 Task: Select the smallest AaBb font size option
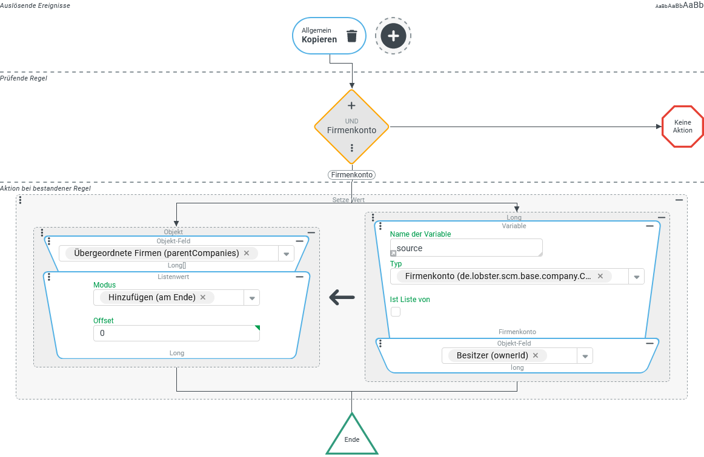[662, 6]
